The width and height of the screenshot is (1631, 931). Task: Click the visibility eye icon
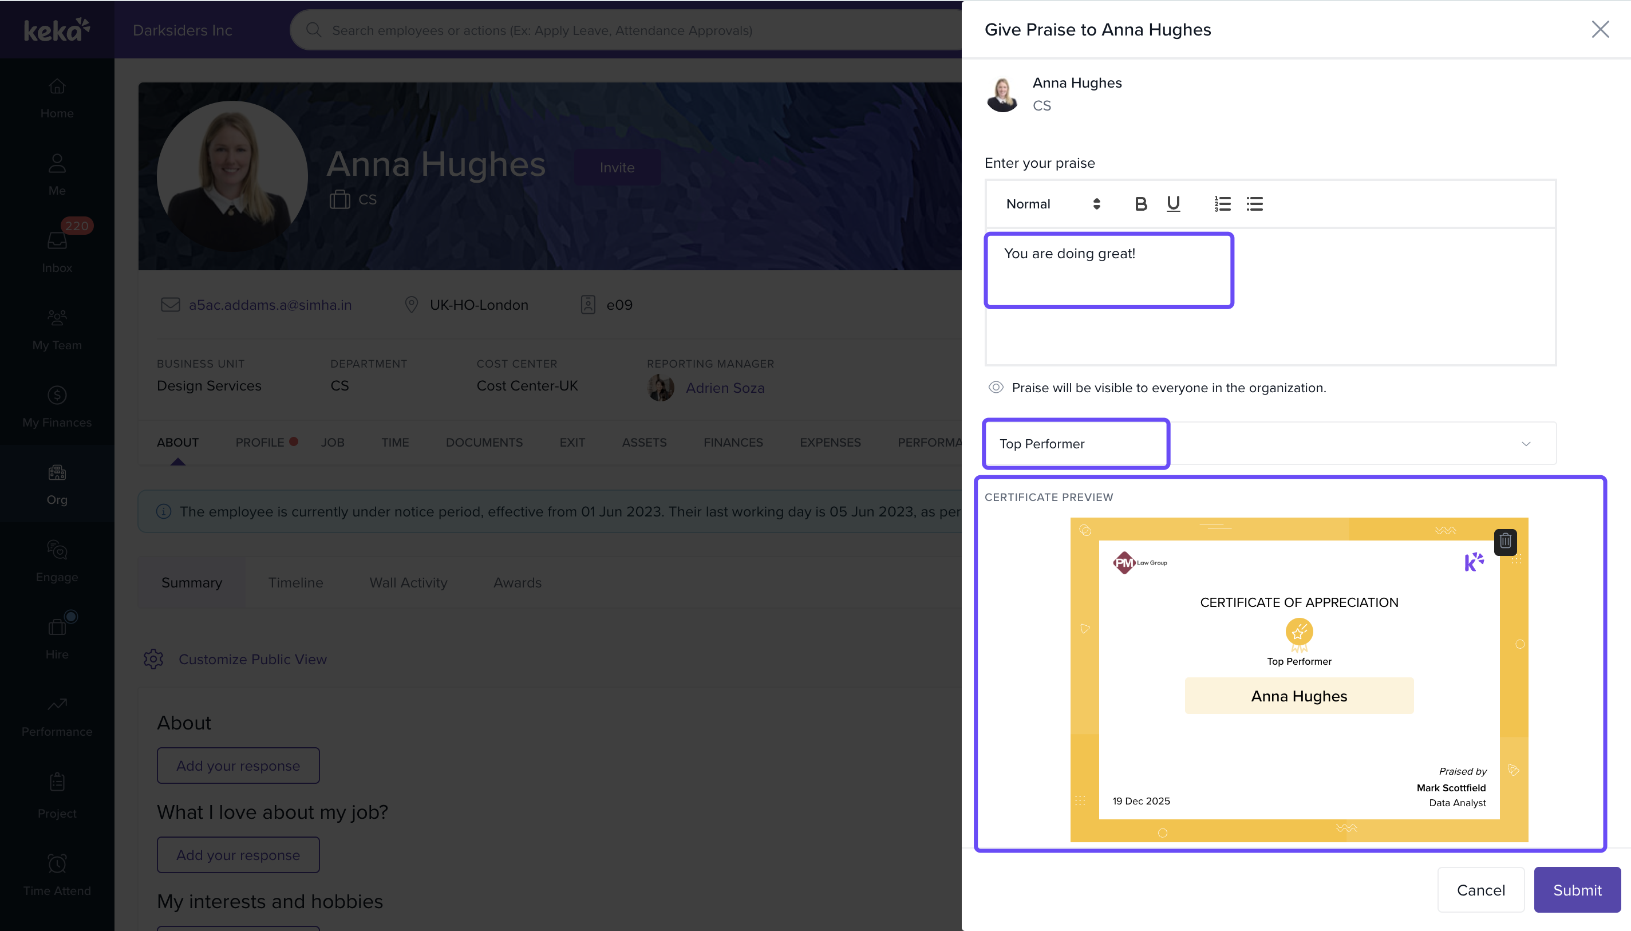click(995, 388)
